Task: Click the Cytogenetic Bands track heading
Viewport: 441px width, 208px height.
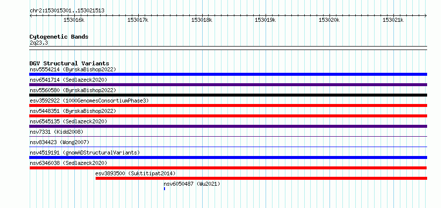Action: tap(59, 37)
